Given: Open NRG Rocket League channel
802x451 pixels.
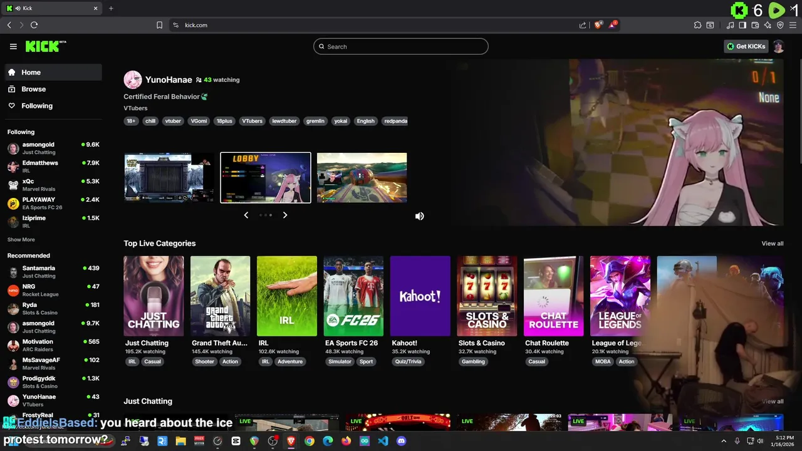Looking at the screenshot, I should [x=53, y=290].
